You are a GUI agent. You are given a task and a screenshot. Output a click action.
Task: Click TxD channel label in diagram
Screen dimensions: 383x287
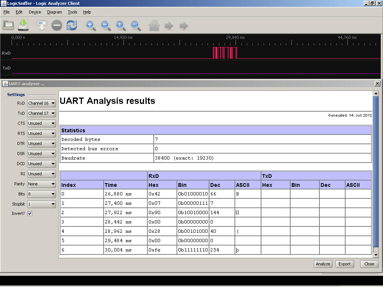[6, 68]
